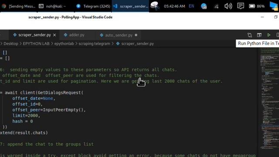This screenshot has height=157, width=279.
Task: Click the unsaved dot on auto_sender.py tab
Action: pyautogui.click(x=136, y=35)
